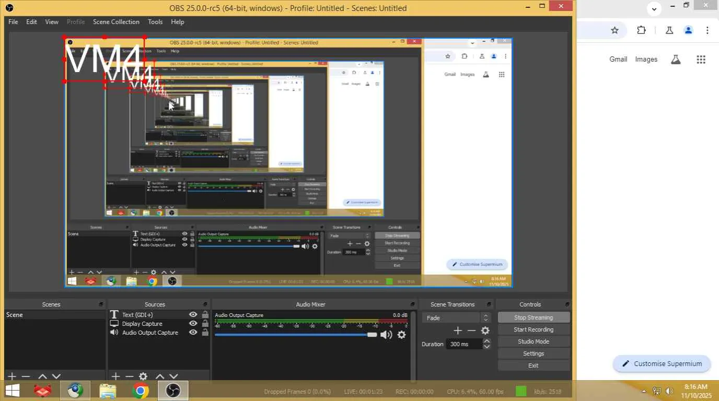Increase the transition Duration with the up arrow
This screenshot has width=719, height=401.
[x=487, y=341]
